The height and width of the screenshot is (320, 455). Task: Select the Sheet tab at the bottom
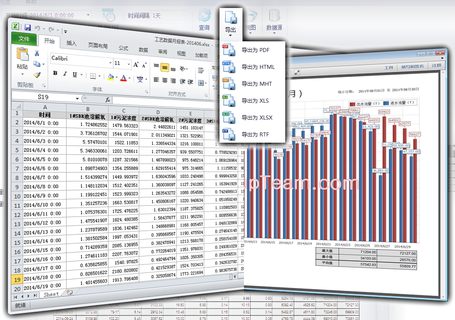tap(51, 294)
